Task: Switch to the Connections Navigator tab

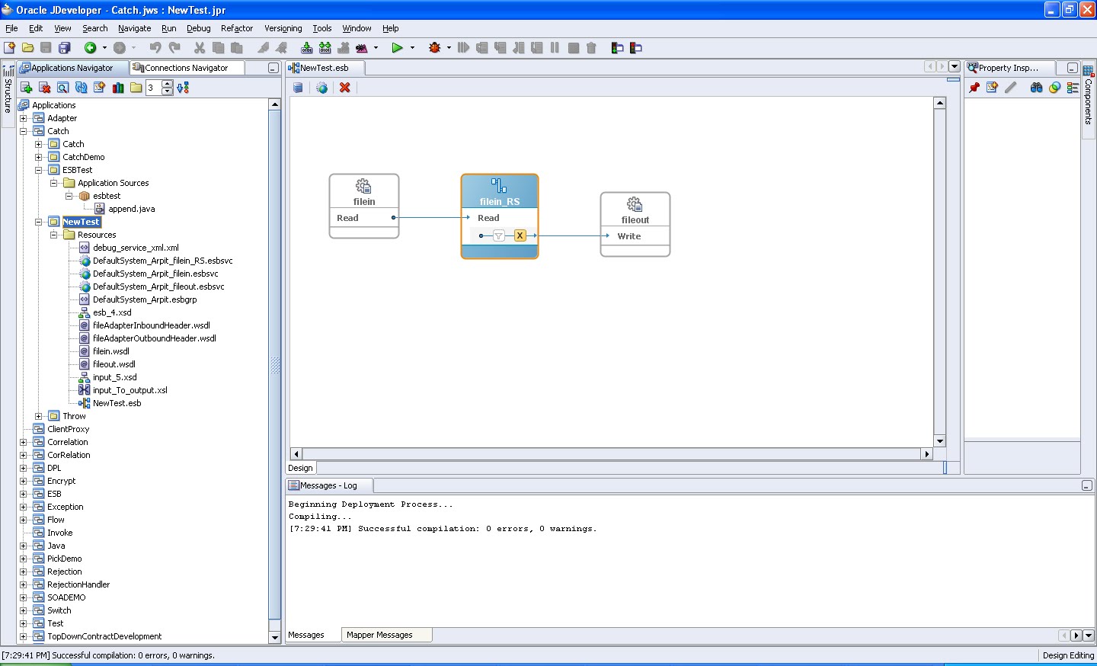Action: pos(187,68)
